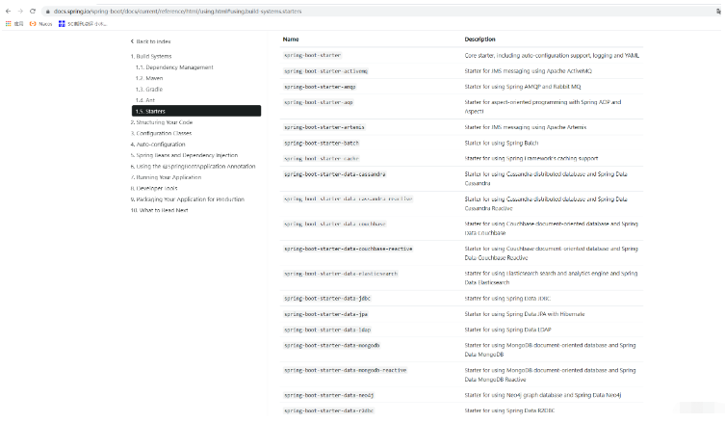This screenshot has width=725, height=423.
Task: Click spring-boot-starter-amqp name cell
Action: coord(320,87)
